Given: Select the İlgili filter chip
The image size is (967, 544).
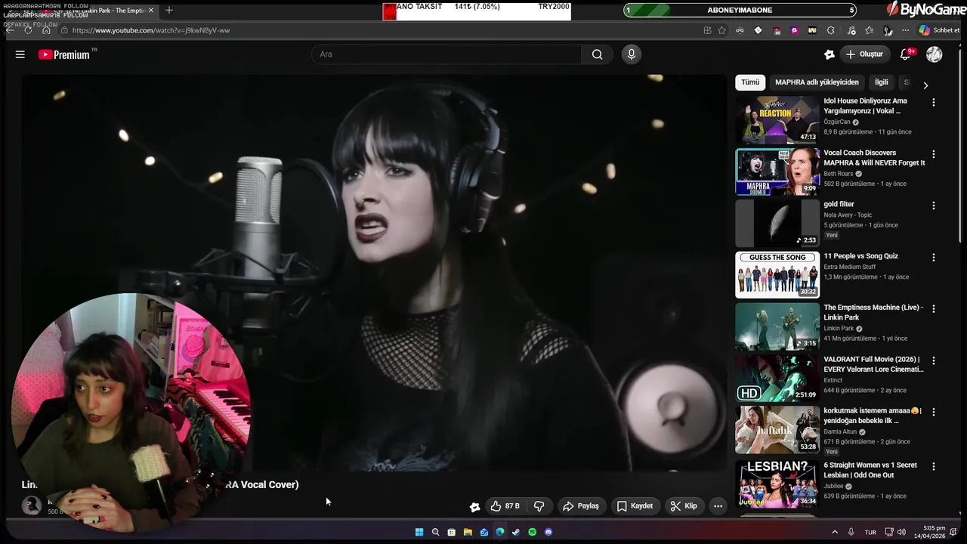Looking at the screenshot, I should [882, 82].
